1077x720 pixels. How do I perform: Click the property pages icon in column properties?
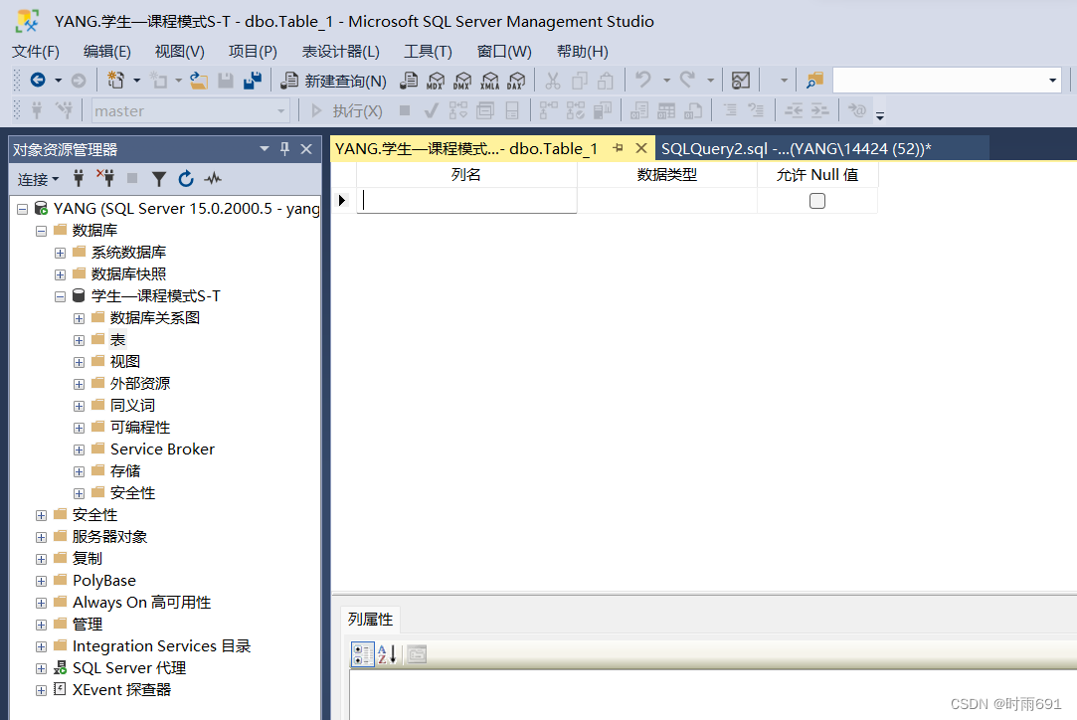coord(417,654)
